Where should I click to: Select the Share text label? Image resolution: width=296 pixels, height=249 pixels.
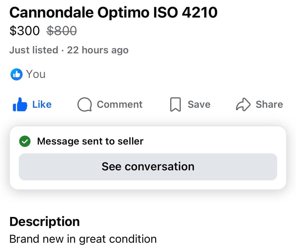click(x=269, y=105)
